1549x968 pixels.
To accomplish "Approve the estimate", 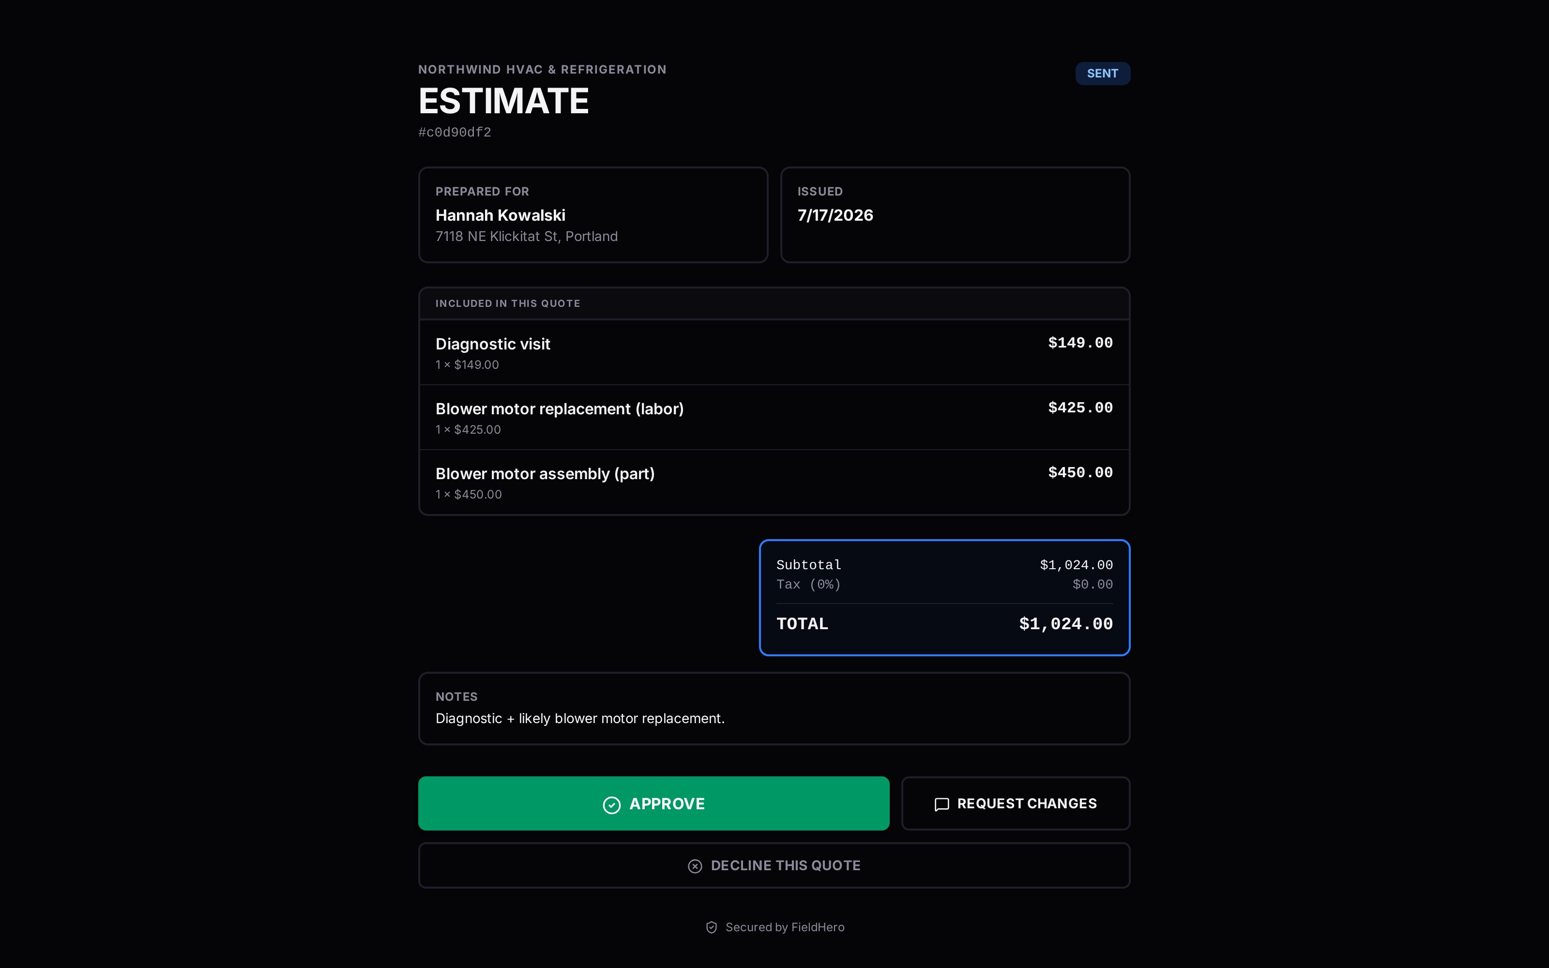I will [653, 803].
